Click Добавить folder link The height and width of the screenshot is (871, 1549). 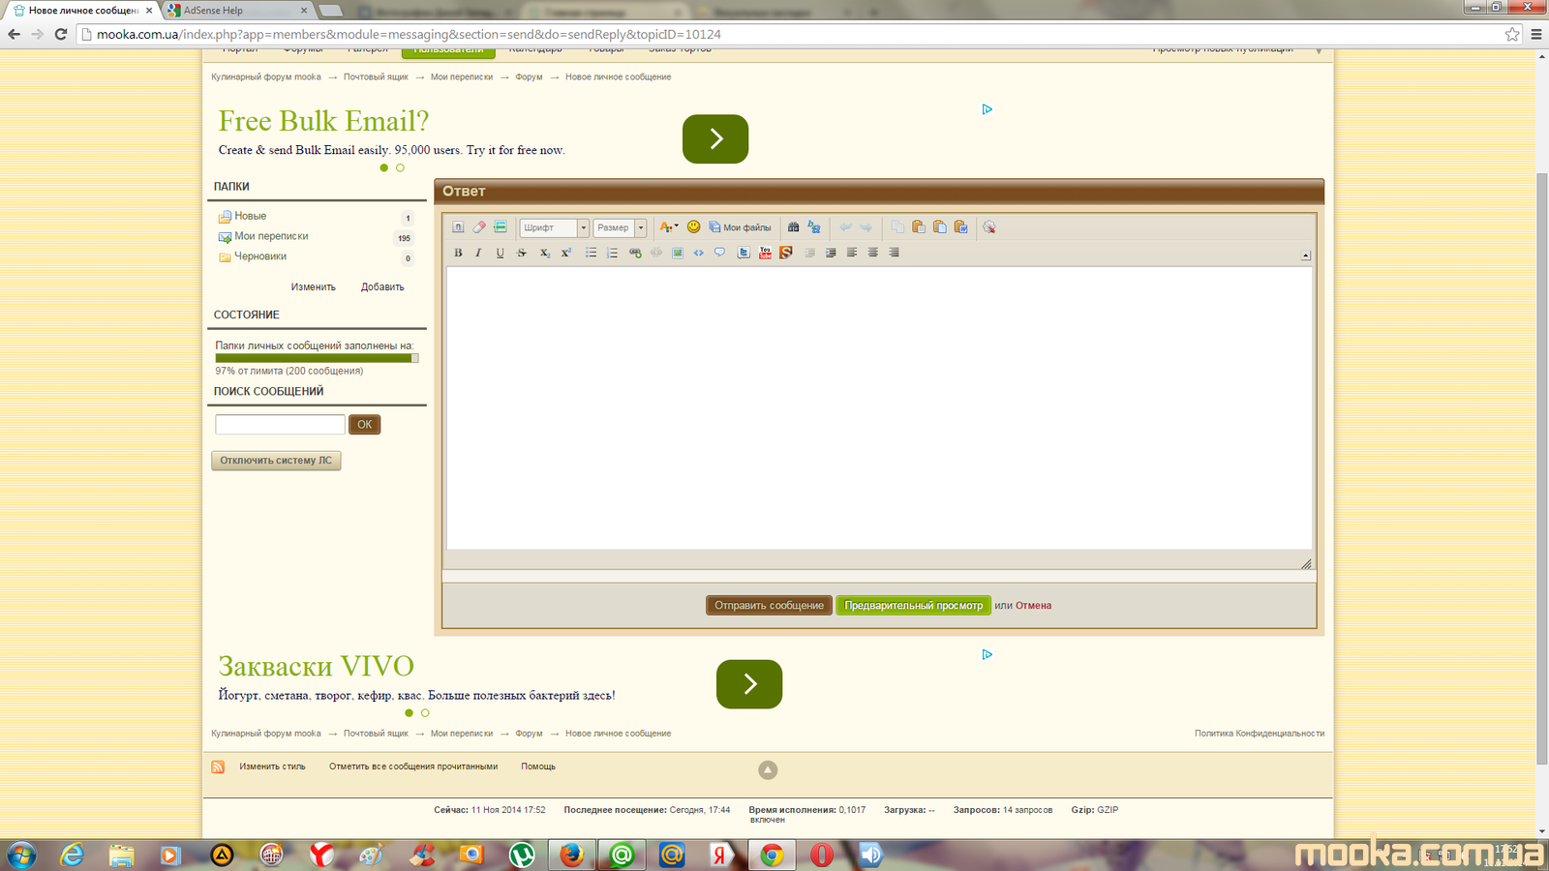pyautogui.click(x=382, y=287)
